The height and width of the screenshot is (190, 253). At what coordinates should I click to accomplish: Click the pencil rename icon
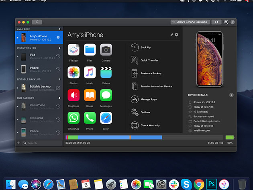coord(172,35)
